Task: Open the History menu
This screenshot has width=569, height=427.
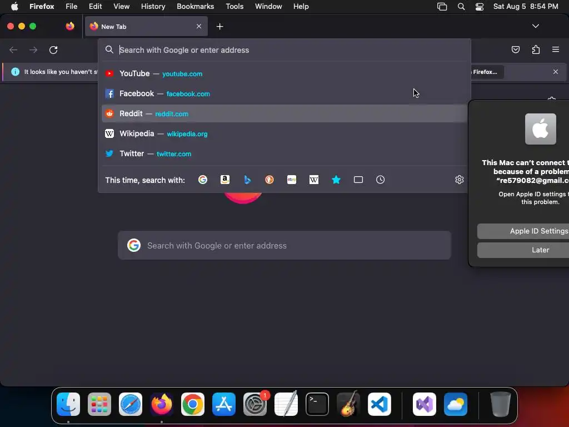Action: coord(153,7)
